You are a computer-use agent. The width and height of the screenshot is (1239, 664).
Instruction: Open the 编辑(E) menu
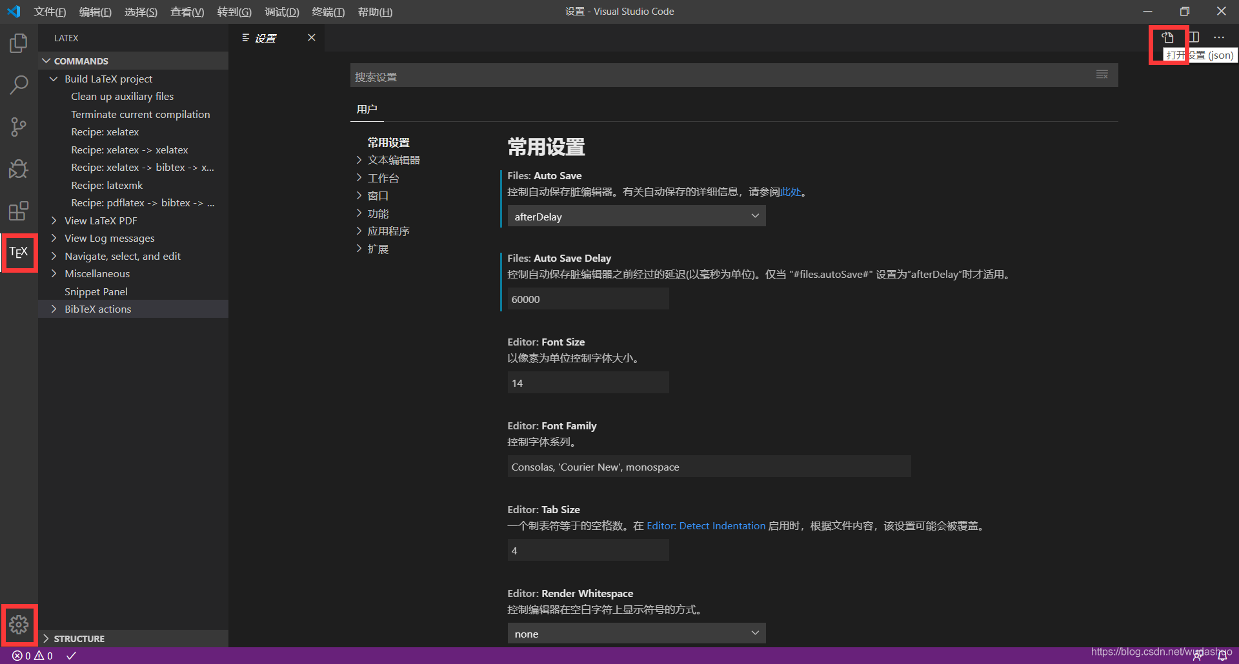point(96,12)
